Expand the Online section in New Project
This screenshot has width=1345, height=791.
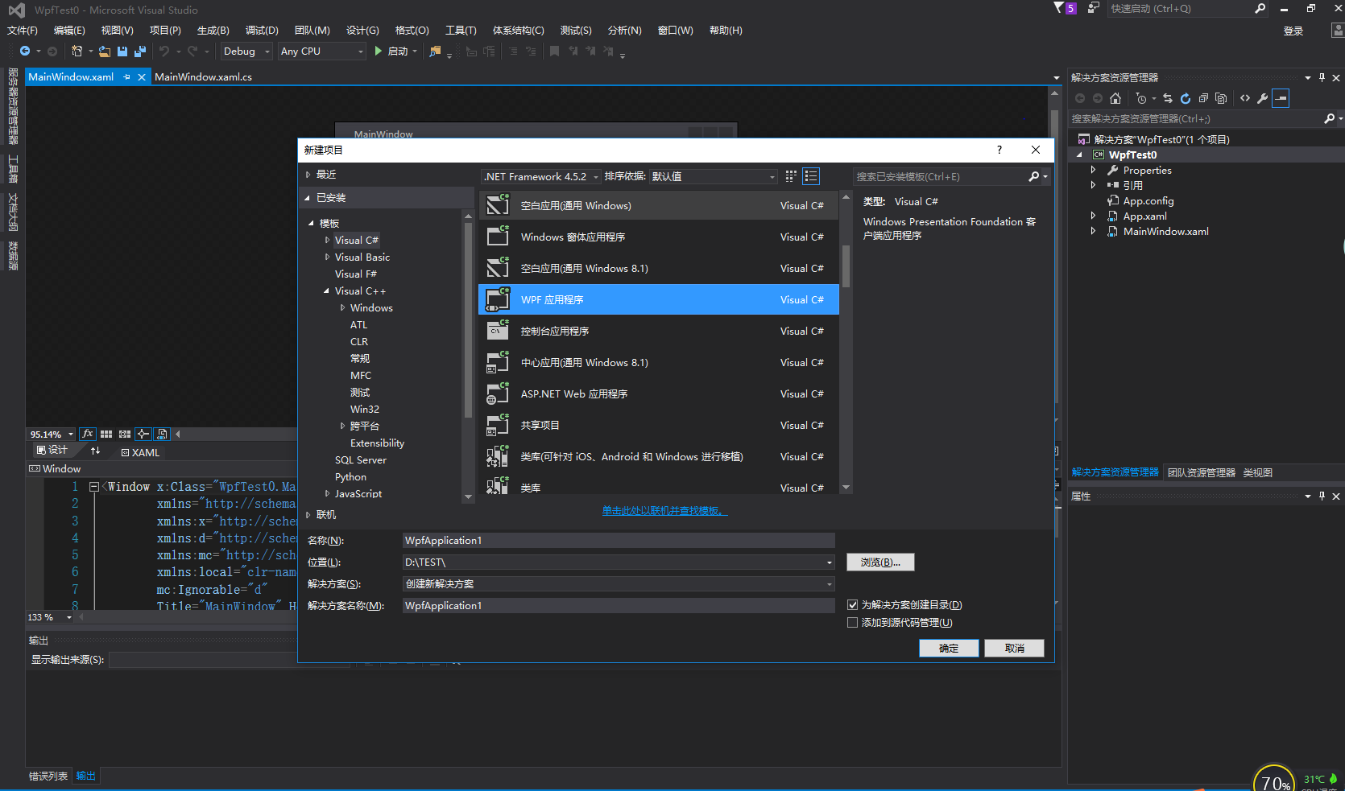click(308, 515)
